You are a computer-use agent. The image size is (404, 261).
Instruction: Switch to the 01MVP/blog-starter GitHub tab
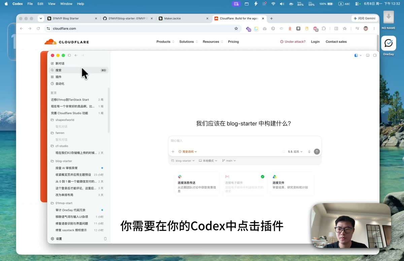pos(128,18)
